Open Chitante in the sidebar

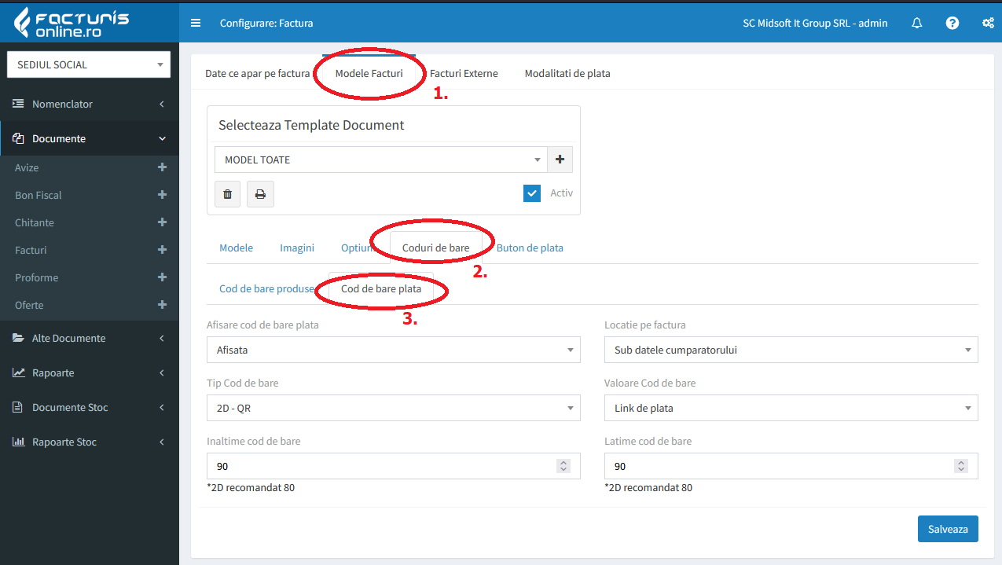coord(35,222)
